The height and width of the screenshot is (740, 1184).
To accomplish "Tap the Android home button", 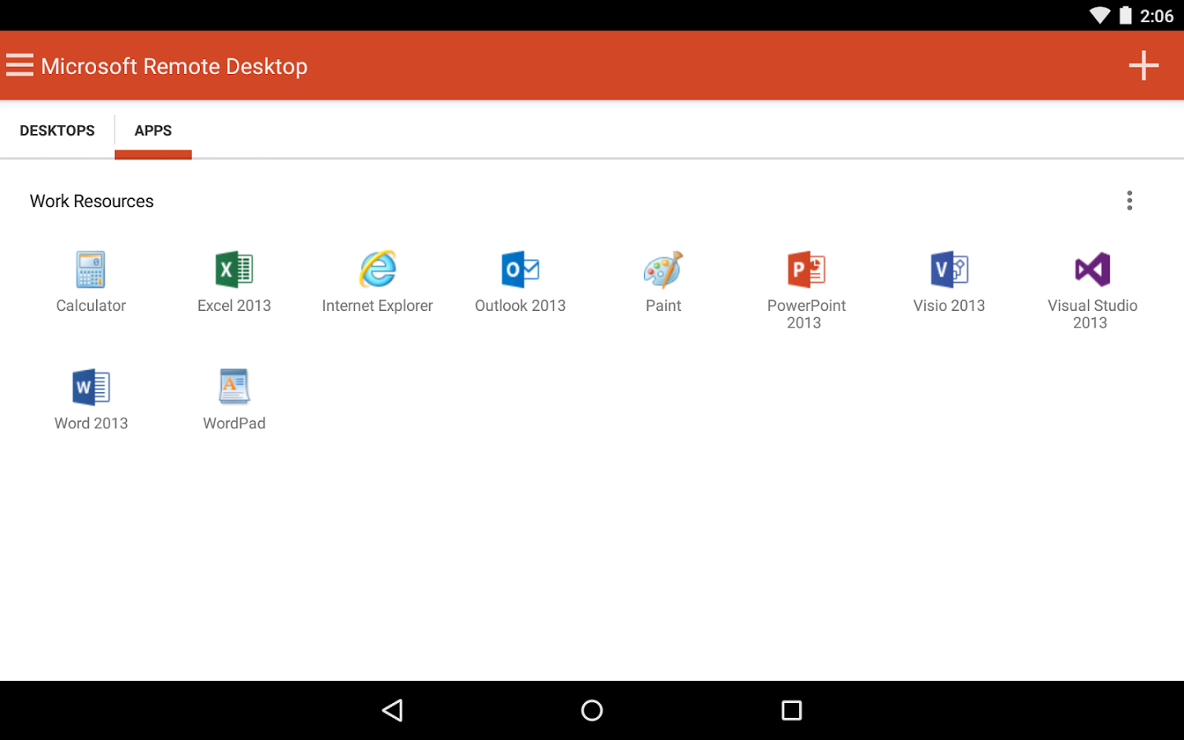I will pos(591,710).
